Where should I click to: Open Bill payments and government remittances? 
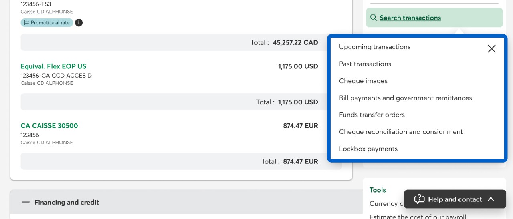coord(405,98)
